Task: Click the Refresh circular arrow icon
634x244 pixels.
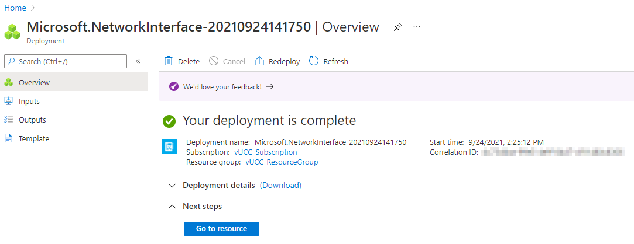Action: (314, 61)
